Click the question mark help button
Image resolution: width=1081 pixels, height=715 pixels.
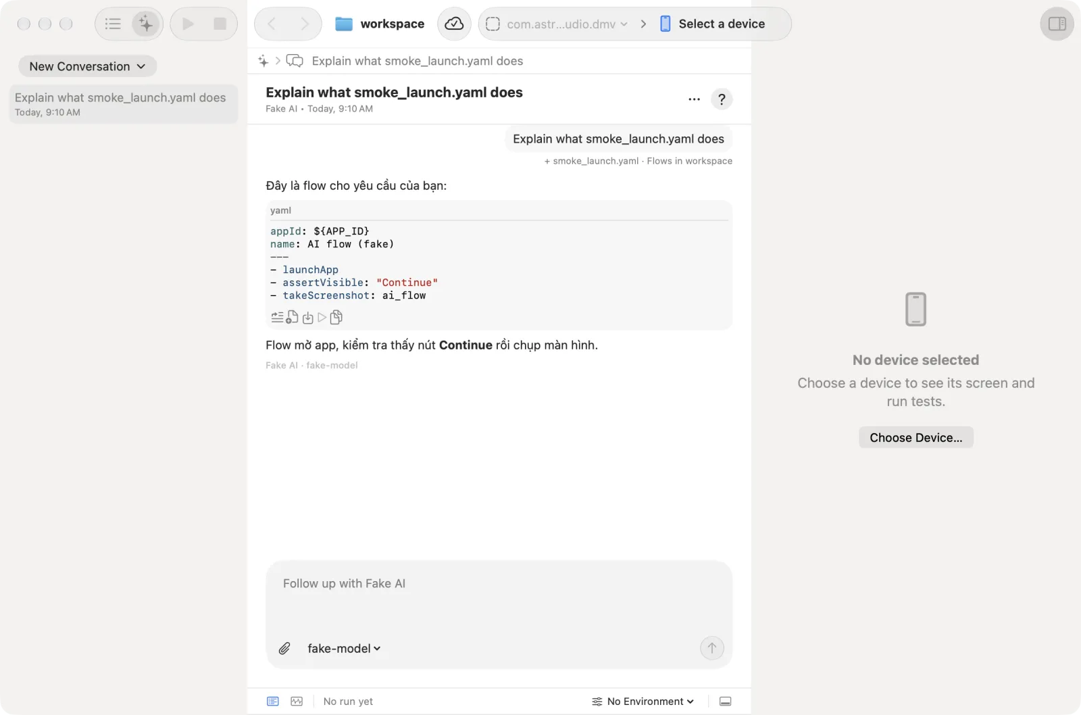pos(722,99)
